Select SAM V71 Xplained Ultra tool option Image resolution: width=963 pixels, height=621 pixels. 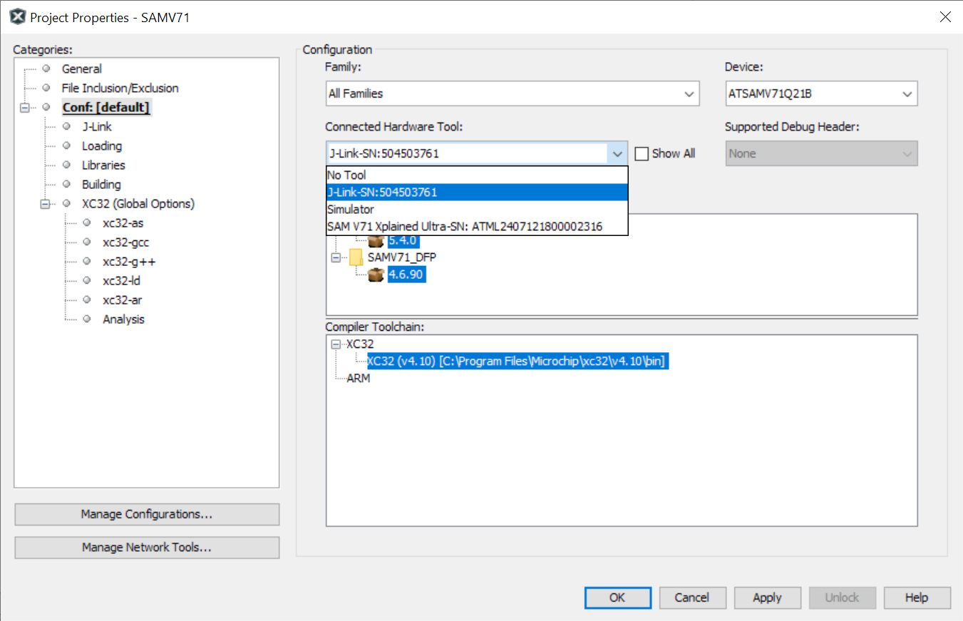pos(464,227)
